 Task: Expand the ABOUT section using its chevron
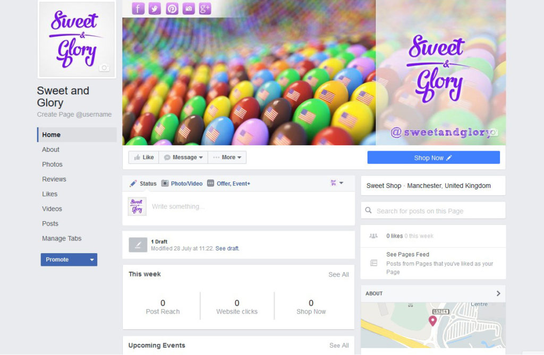pos(498,293)
